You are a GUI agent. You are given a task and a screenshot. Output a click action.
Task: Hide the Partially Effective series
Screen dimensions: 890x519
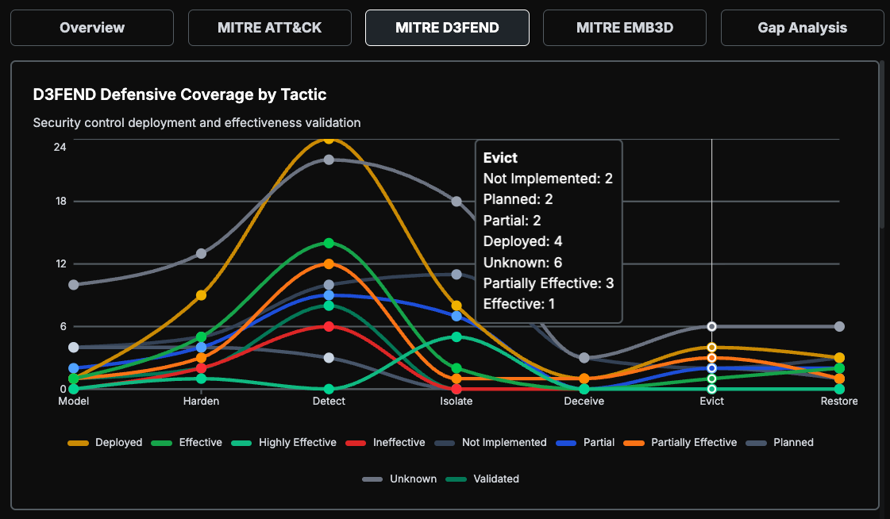click(680, 443)
